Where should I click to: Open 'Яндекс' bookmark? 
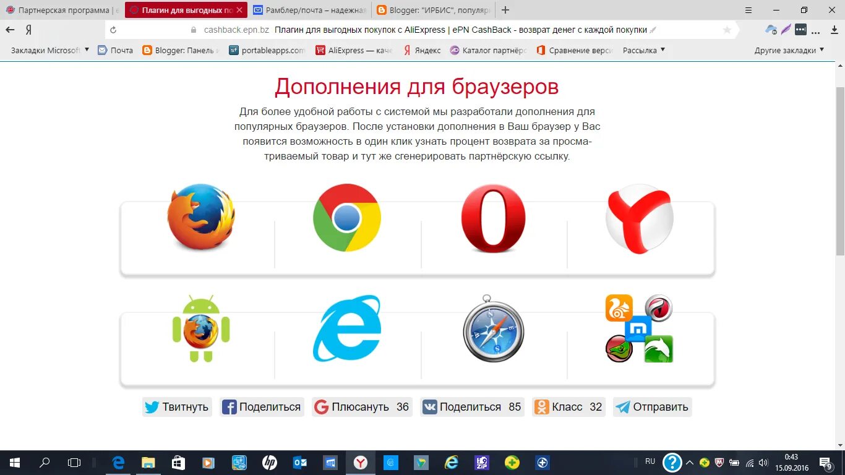tap(422, 50)
